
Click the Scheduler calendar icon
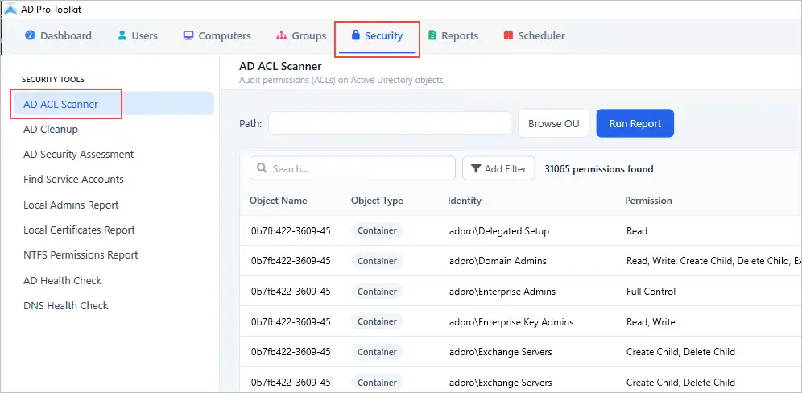tap(508, 35)
